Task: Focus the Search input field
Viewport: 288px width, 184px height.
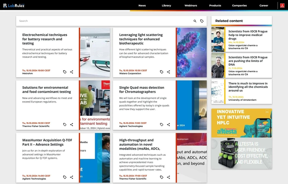Action: pos(104,21)
